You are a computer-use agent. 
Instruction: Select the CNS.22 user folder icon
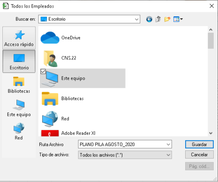[x=50, y=58]
